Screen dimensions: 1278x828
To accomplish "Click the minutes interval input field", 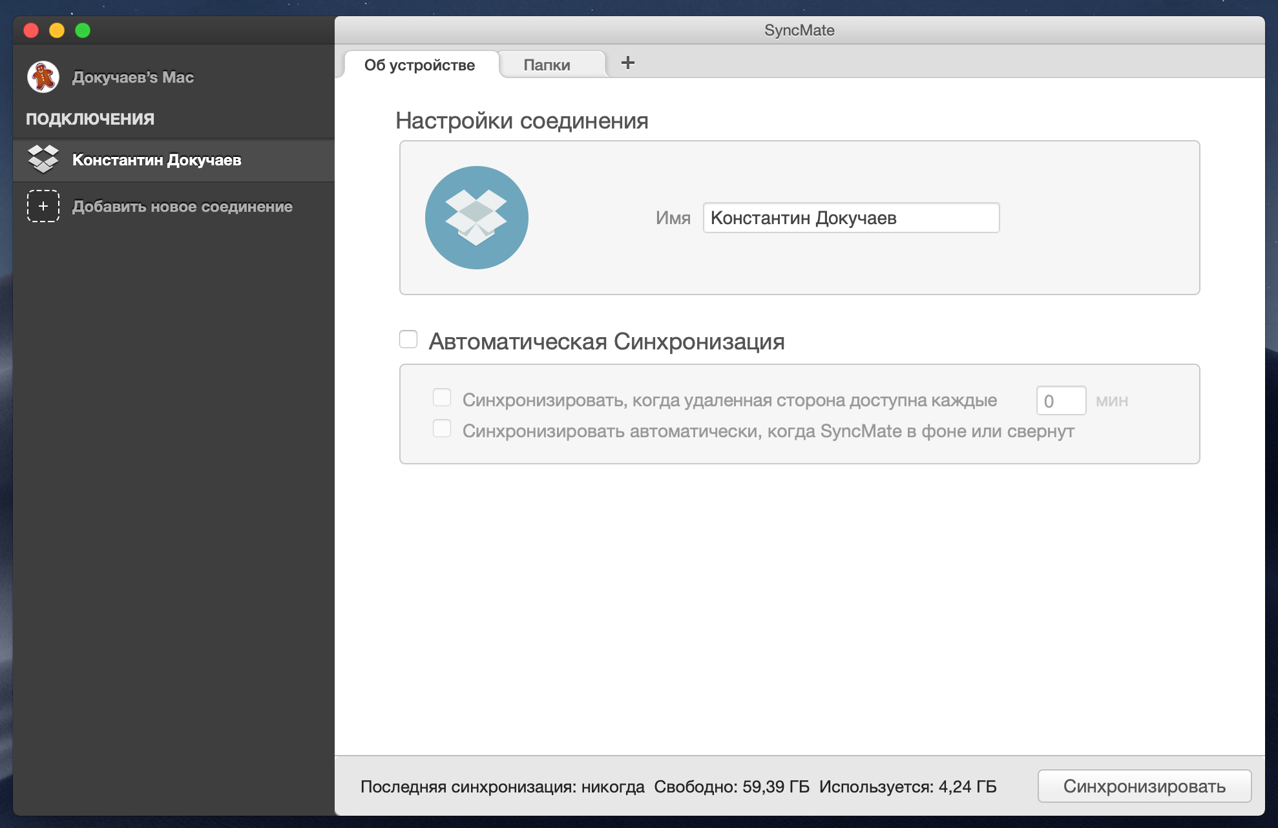I will click(x=1060, y=400).
